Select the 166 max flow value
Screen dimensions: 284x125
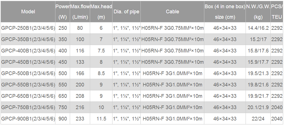(x=80, y=73)
